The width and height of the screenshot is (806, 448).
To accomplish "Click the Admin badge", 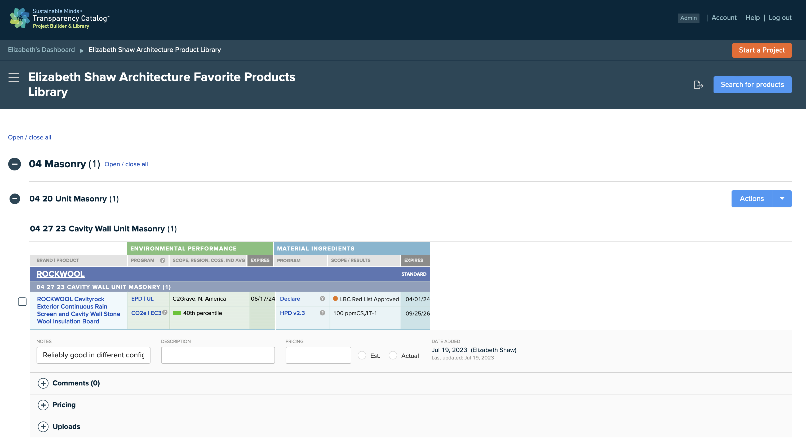I will point(688,18).
